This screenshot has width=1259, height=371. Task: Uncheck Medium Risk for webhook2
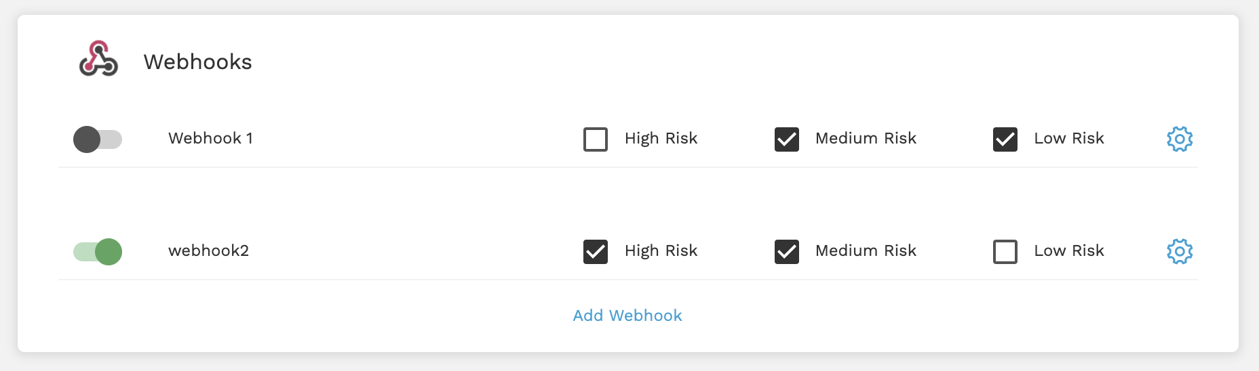(787, 252)
